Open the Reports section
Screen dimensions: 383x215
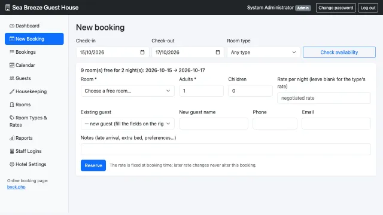[34, 138]
